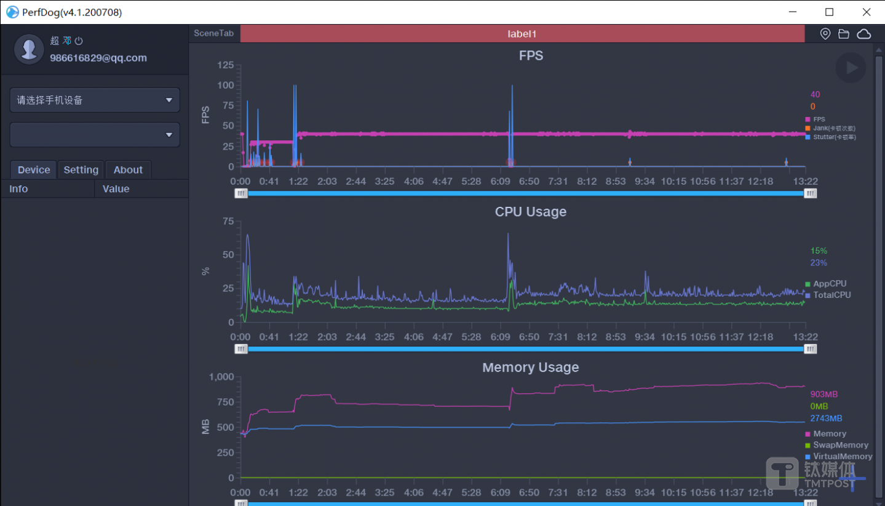Image resolution: width=885 pixels, height=506 pixels.
Task: Click the label1 scene bar
Action: click(522, 34)
